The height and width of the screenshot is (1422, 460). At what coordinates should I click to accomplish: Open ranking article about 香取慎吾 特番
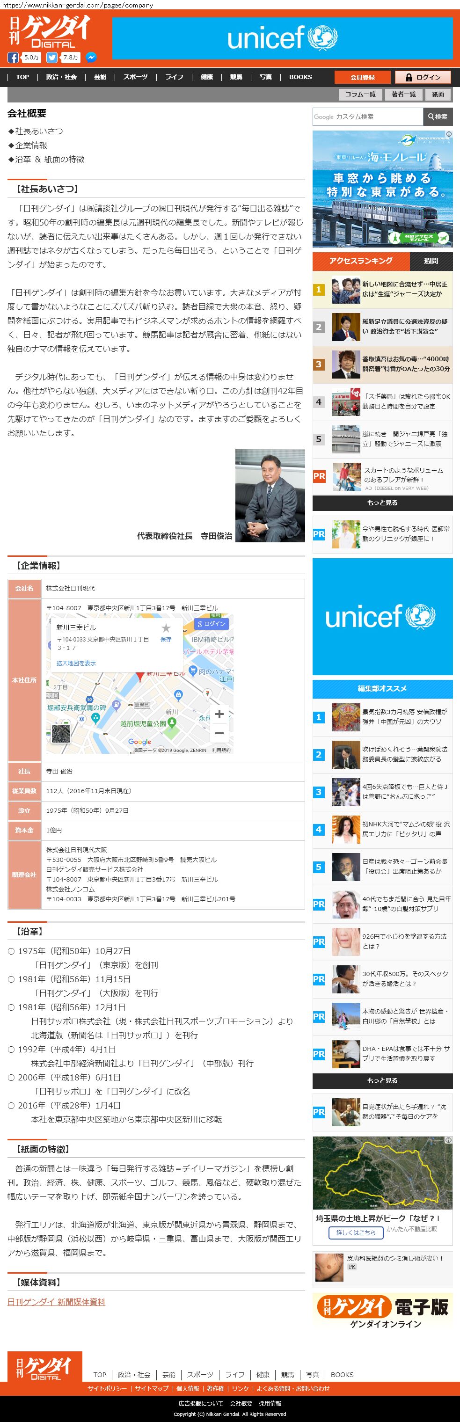coord(382,365)
